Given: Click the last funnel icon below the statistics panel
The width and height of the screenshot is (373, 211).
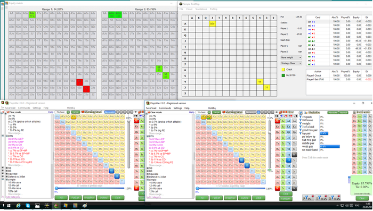Looking at the screenshot, I should (335, 198).
